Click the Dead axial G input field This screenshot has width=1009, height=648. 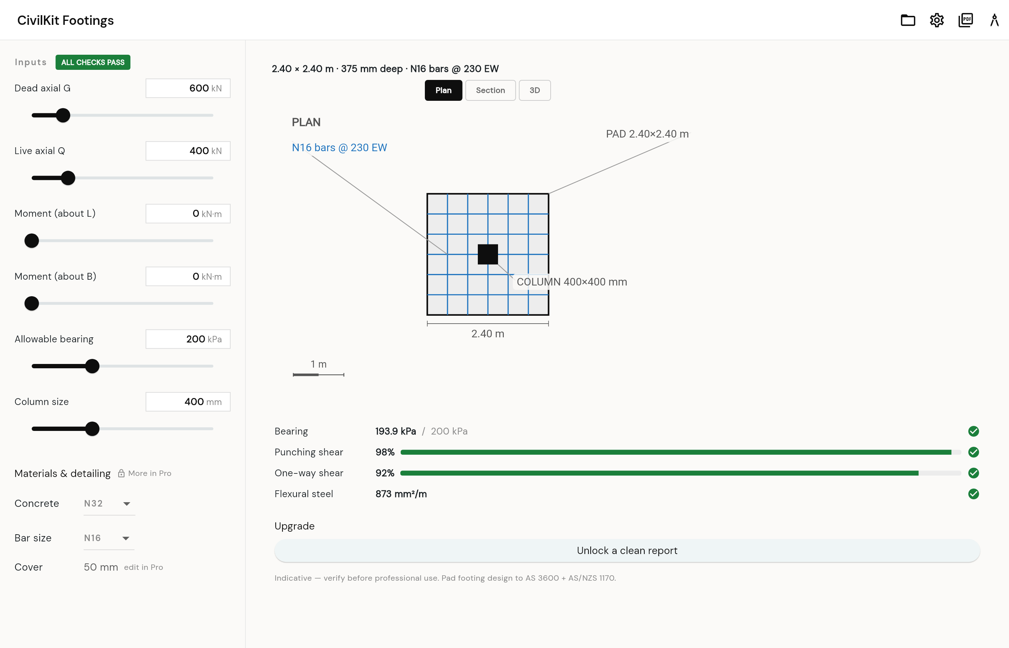[188, 88]
